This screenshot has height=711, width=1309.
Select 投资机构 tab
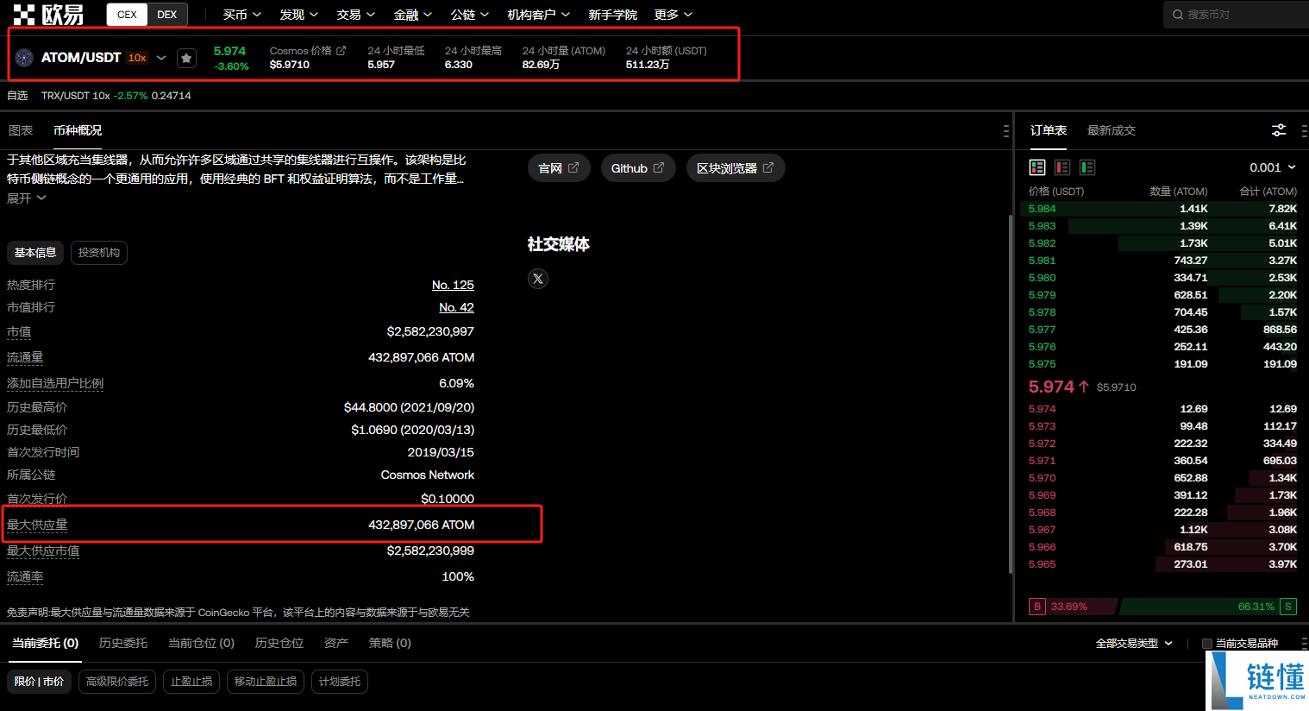(x=99, y=253)
